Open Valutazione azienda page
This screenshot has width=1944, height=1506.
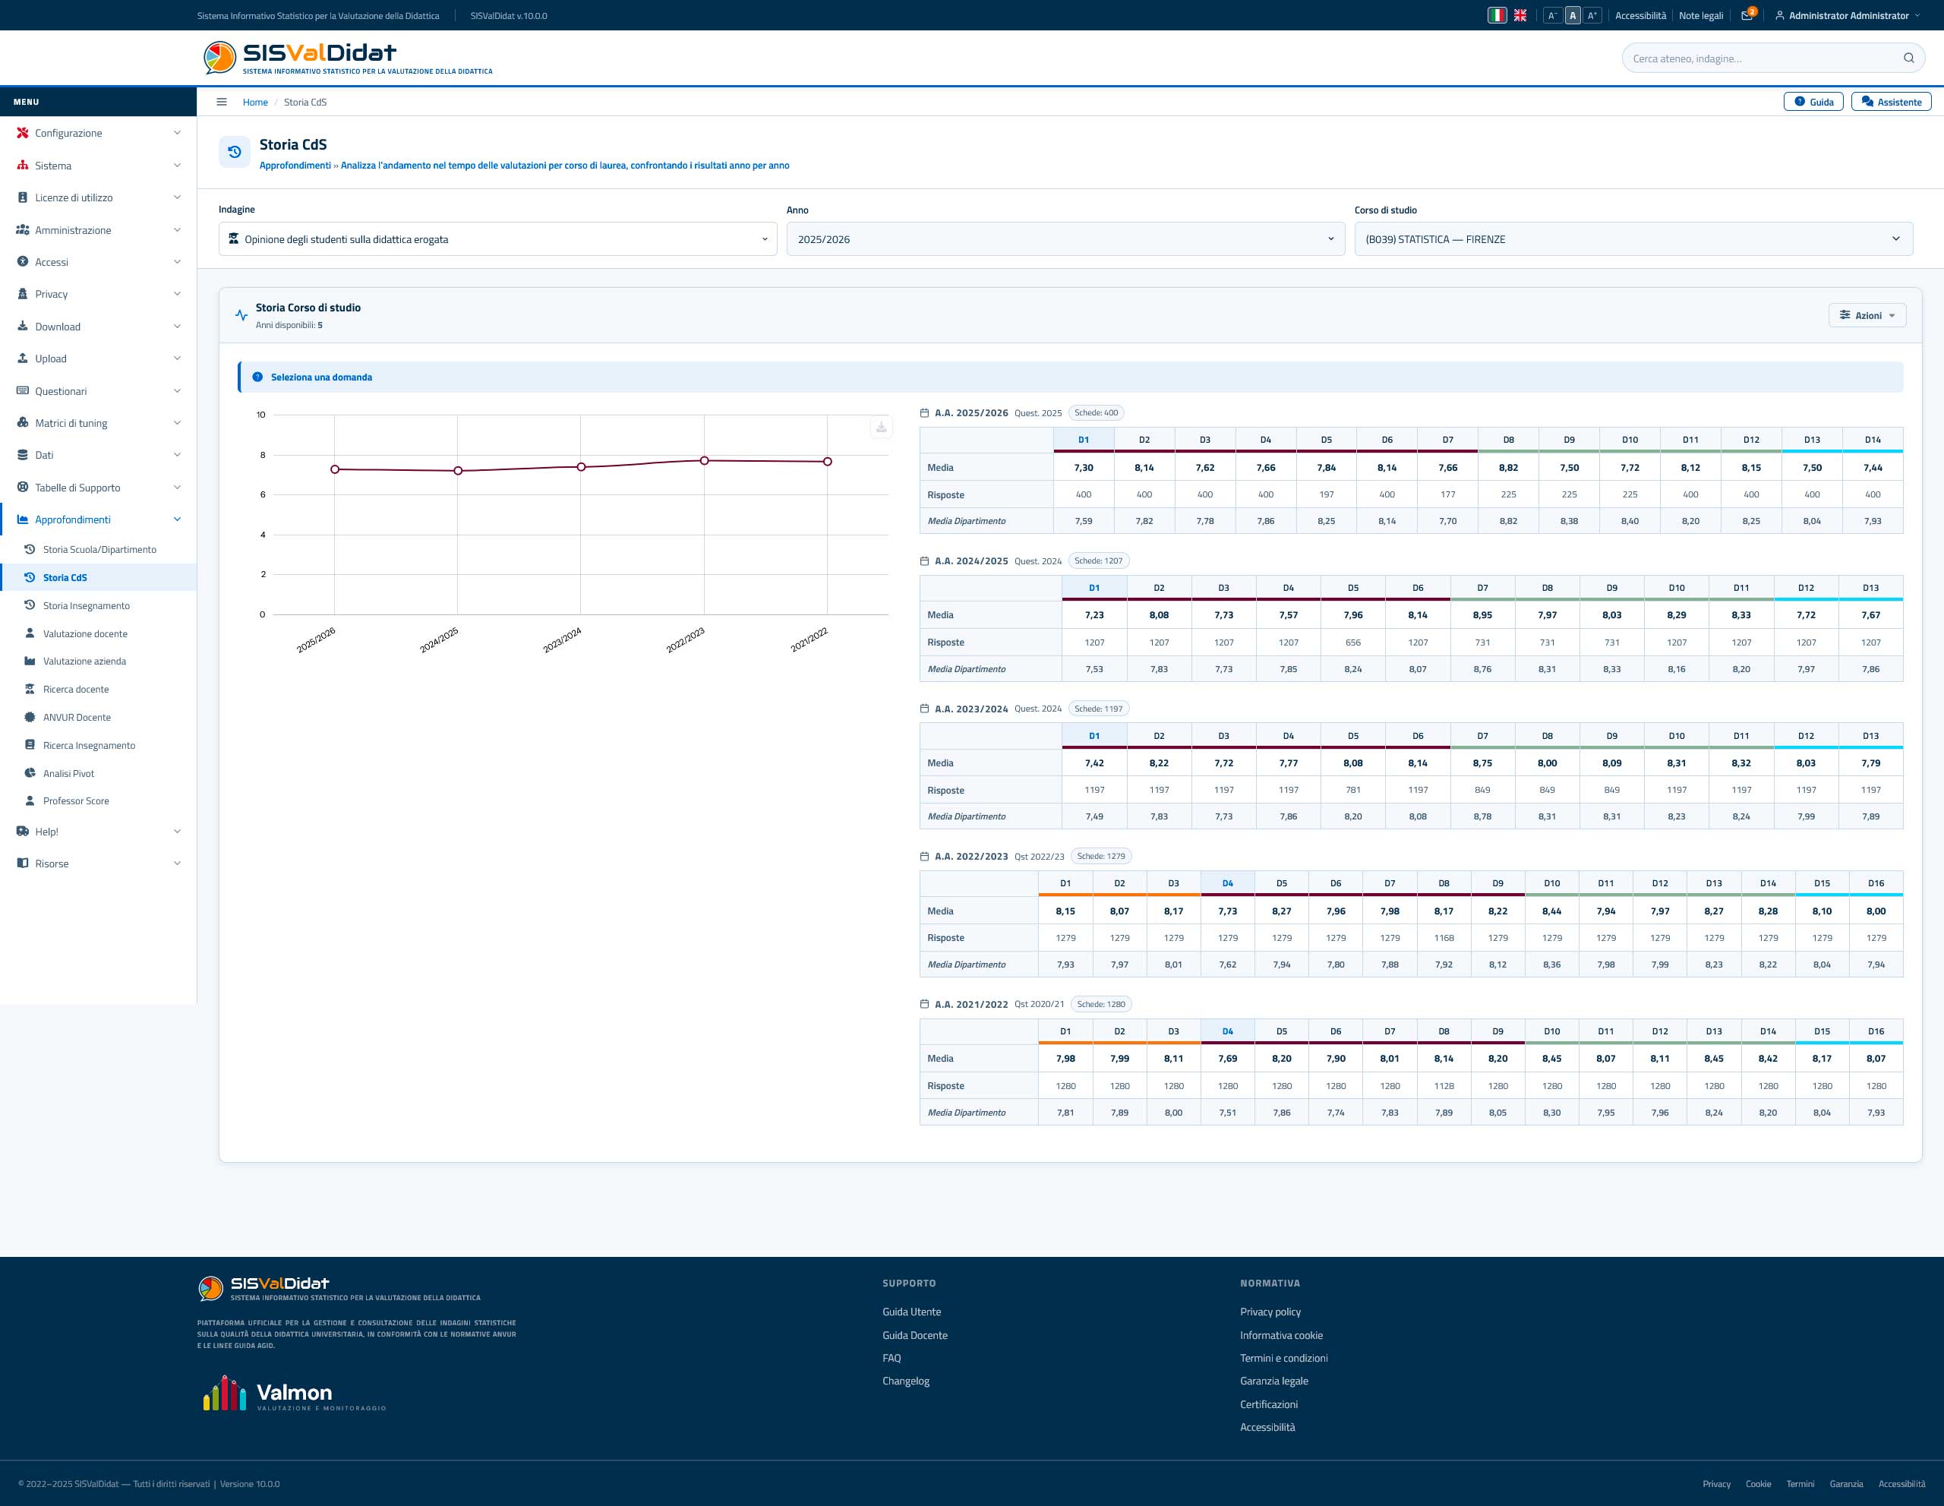(99, 661)
